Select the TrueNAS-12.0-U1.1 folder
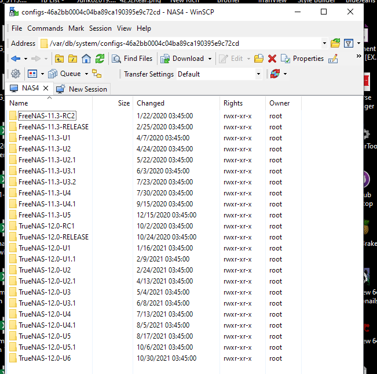Image resolution: width=377 pixels, height=374 pixels. pyautogui.click(x=47, y=259)
